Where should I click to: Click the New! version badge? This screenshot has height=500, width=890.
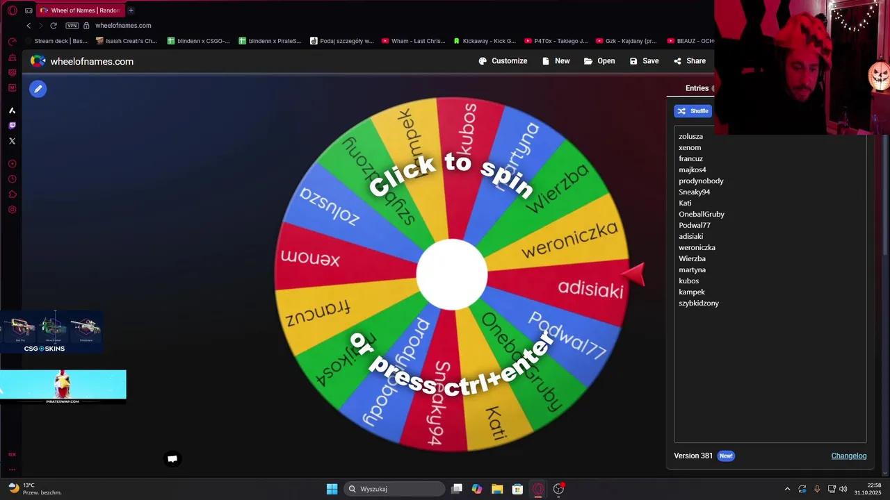726,456
